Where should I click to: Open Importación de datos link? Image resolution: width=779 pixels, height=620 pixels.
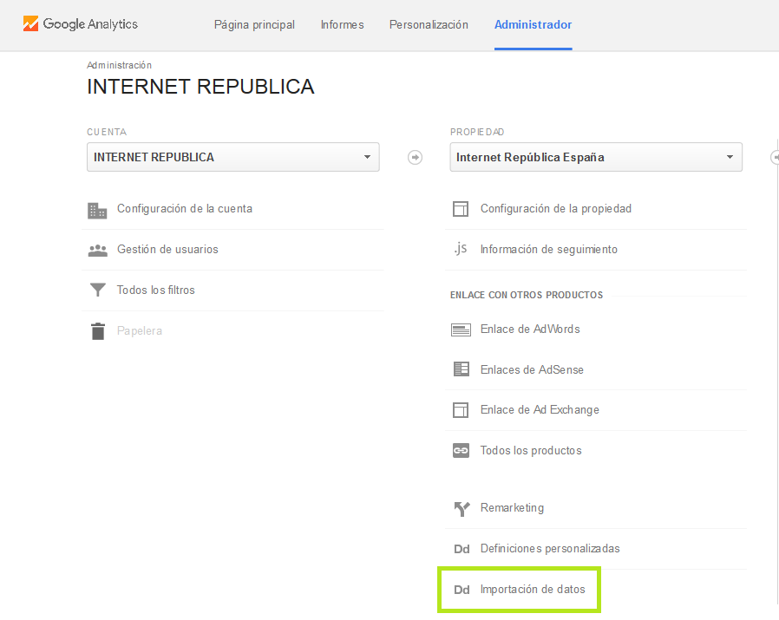[532, 590]
